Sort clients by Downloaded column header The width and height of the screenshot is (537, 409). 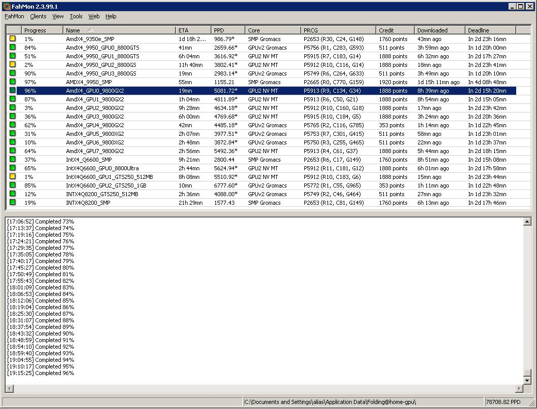click(x=440, y=30)
